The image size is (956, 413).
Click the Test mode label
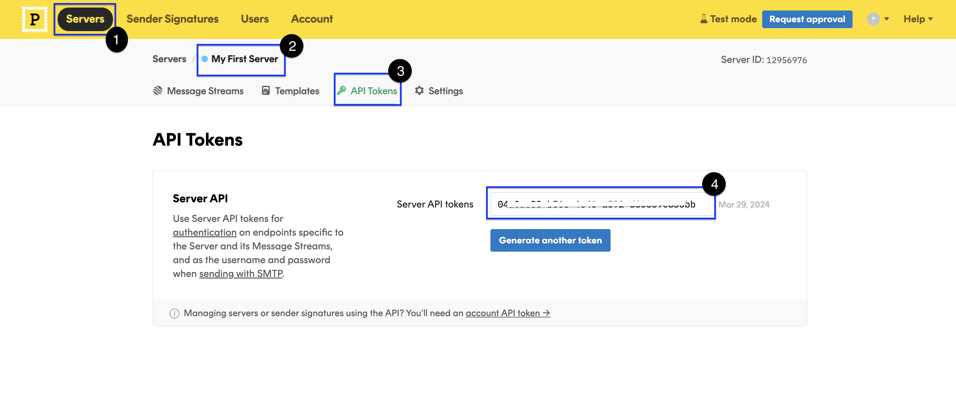733,19
